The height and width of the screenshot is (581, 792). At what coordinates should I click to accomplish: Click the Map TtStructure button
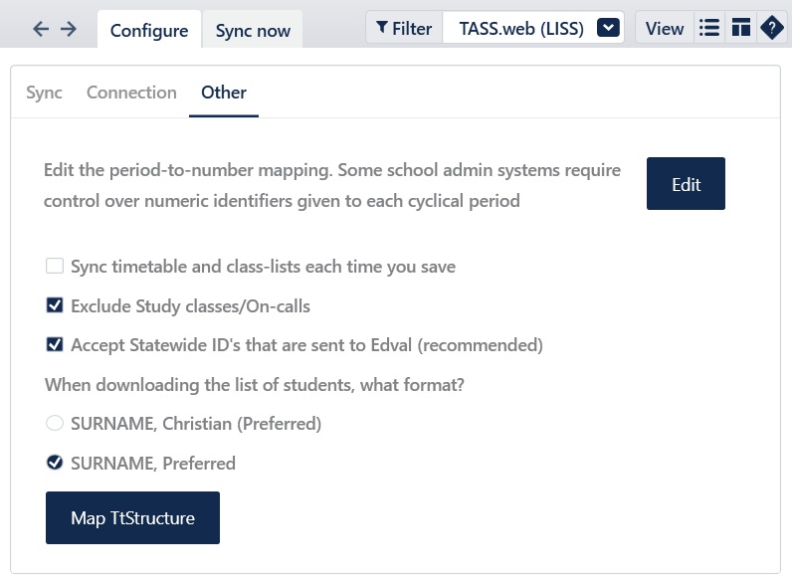pos(132,518)
